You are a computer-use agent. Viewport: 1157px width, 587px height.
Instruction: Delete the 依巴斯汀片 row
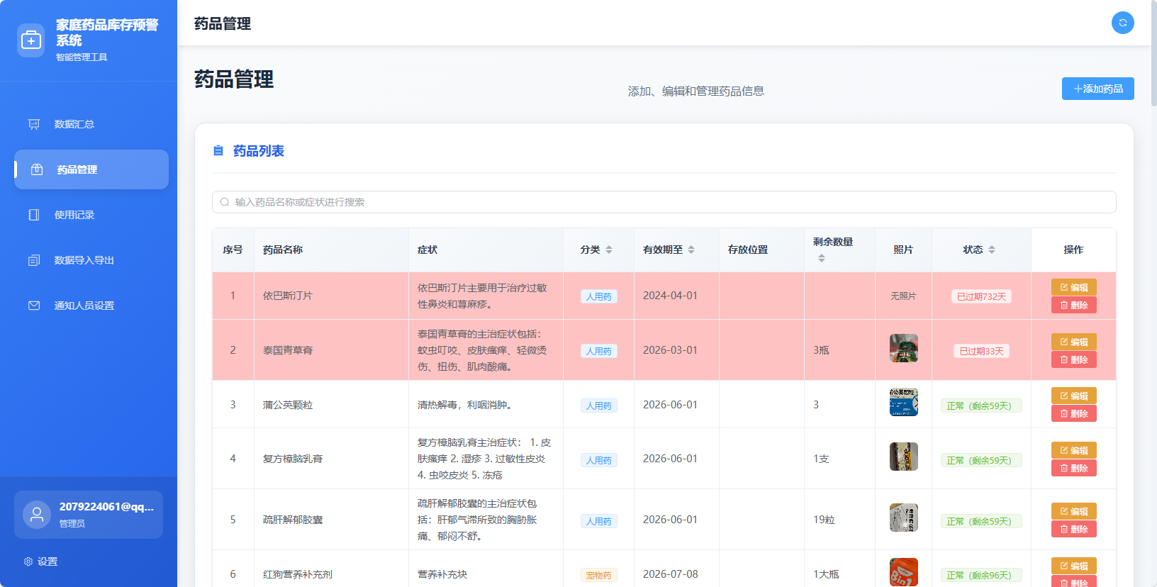pos(1074,305)
